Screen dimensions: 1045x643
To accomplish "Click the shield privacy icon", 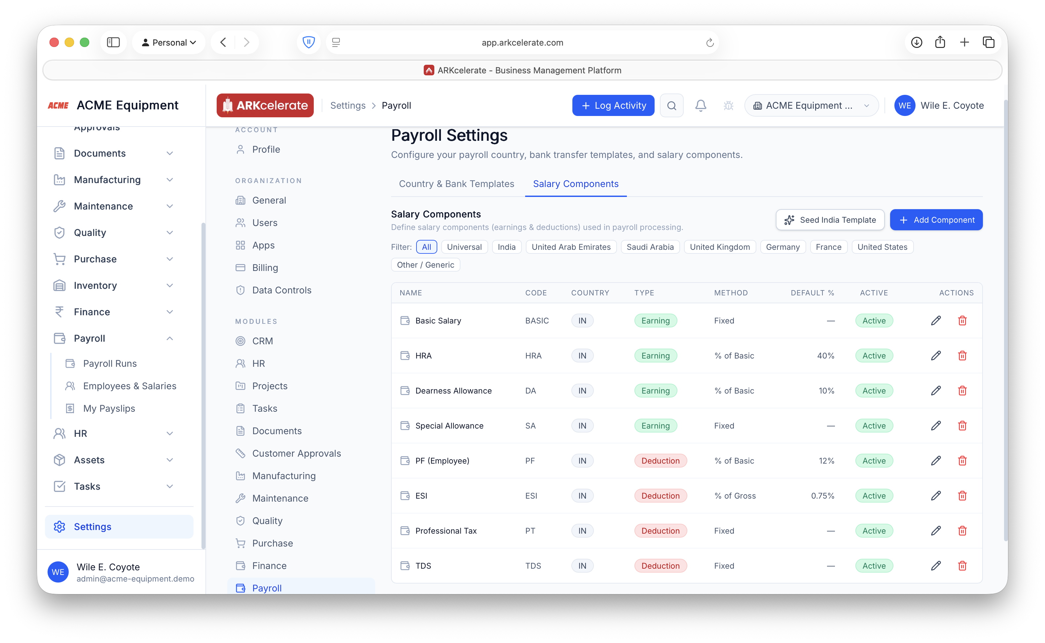I will 308,42.
